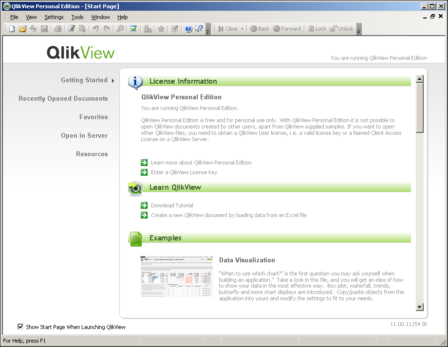This screenshot has width=448, height=347.
Task: Save the document using the Save icon
Action: 44,28
